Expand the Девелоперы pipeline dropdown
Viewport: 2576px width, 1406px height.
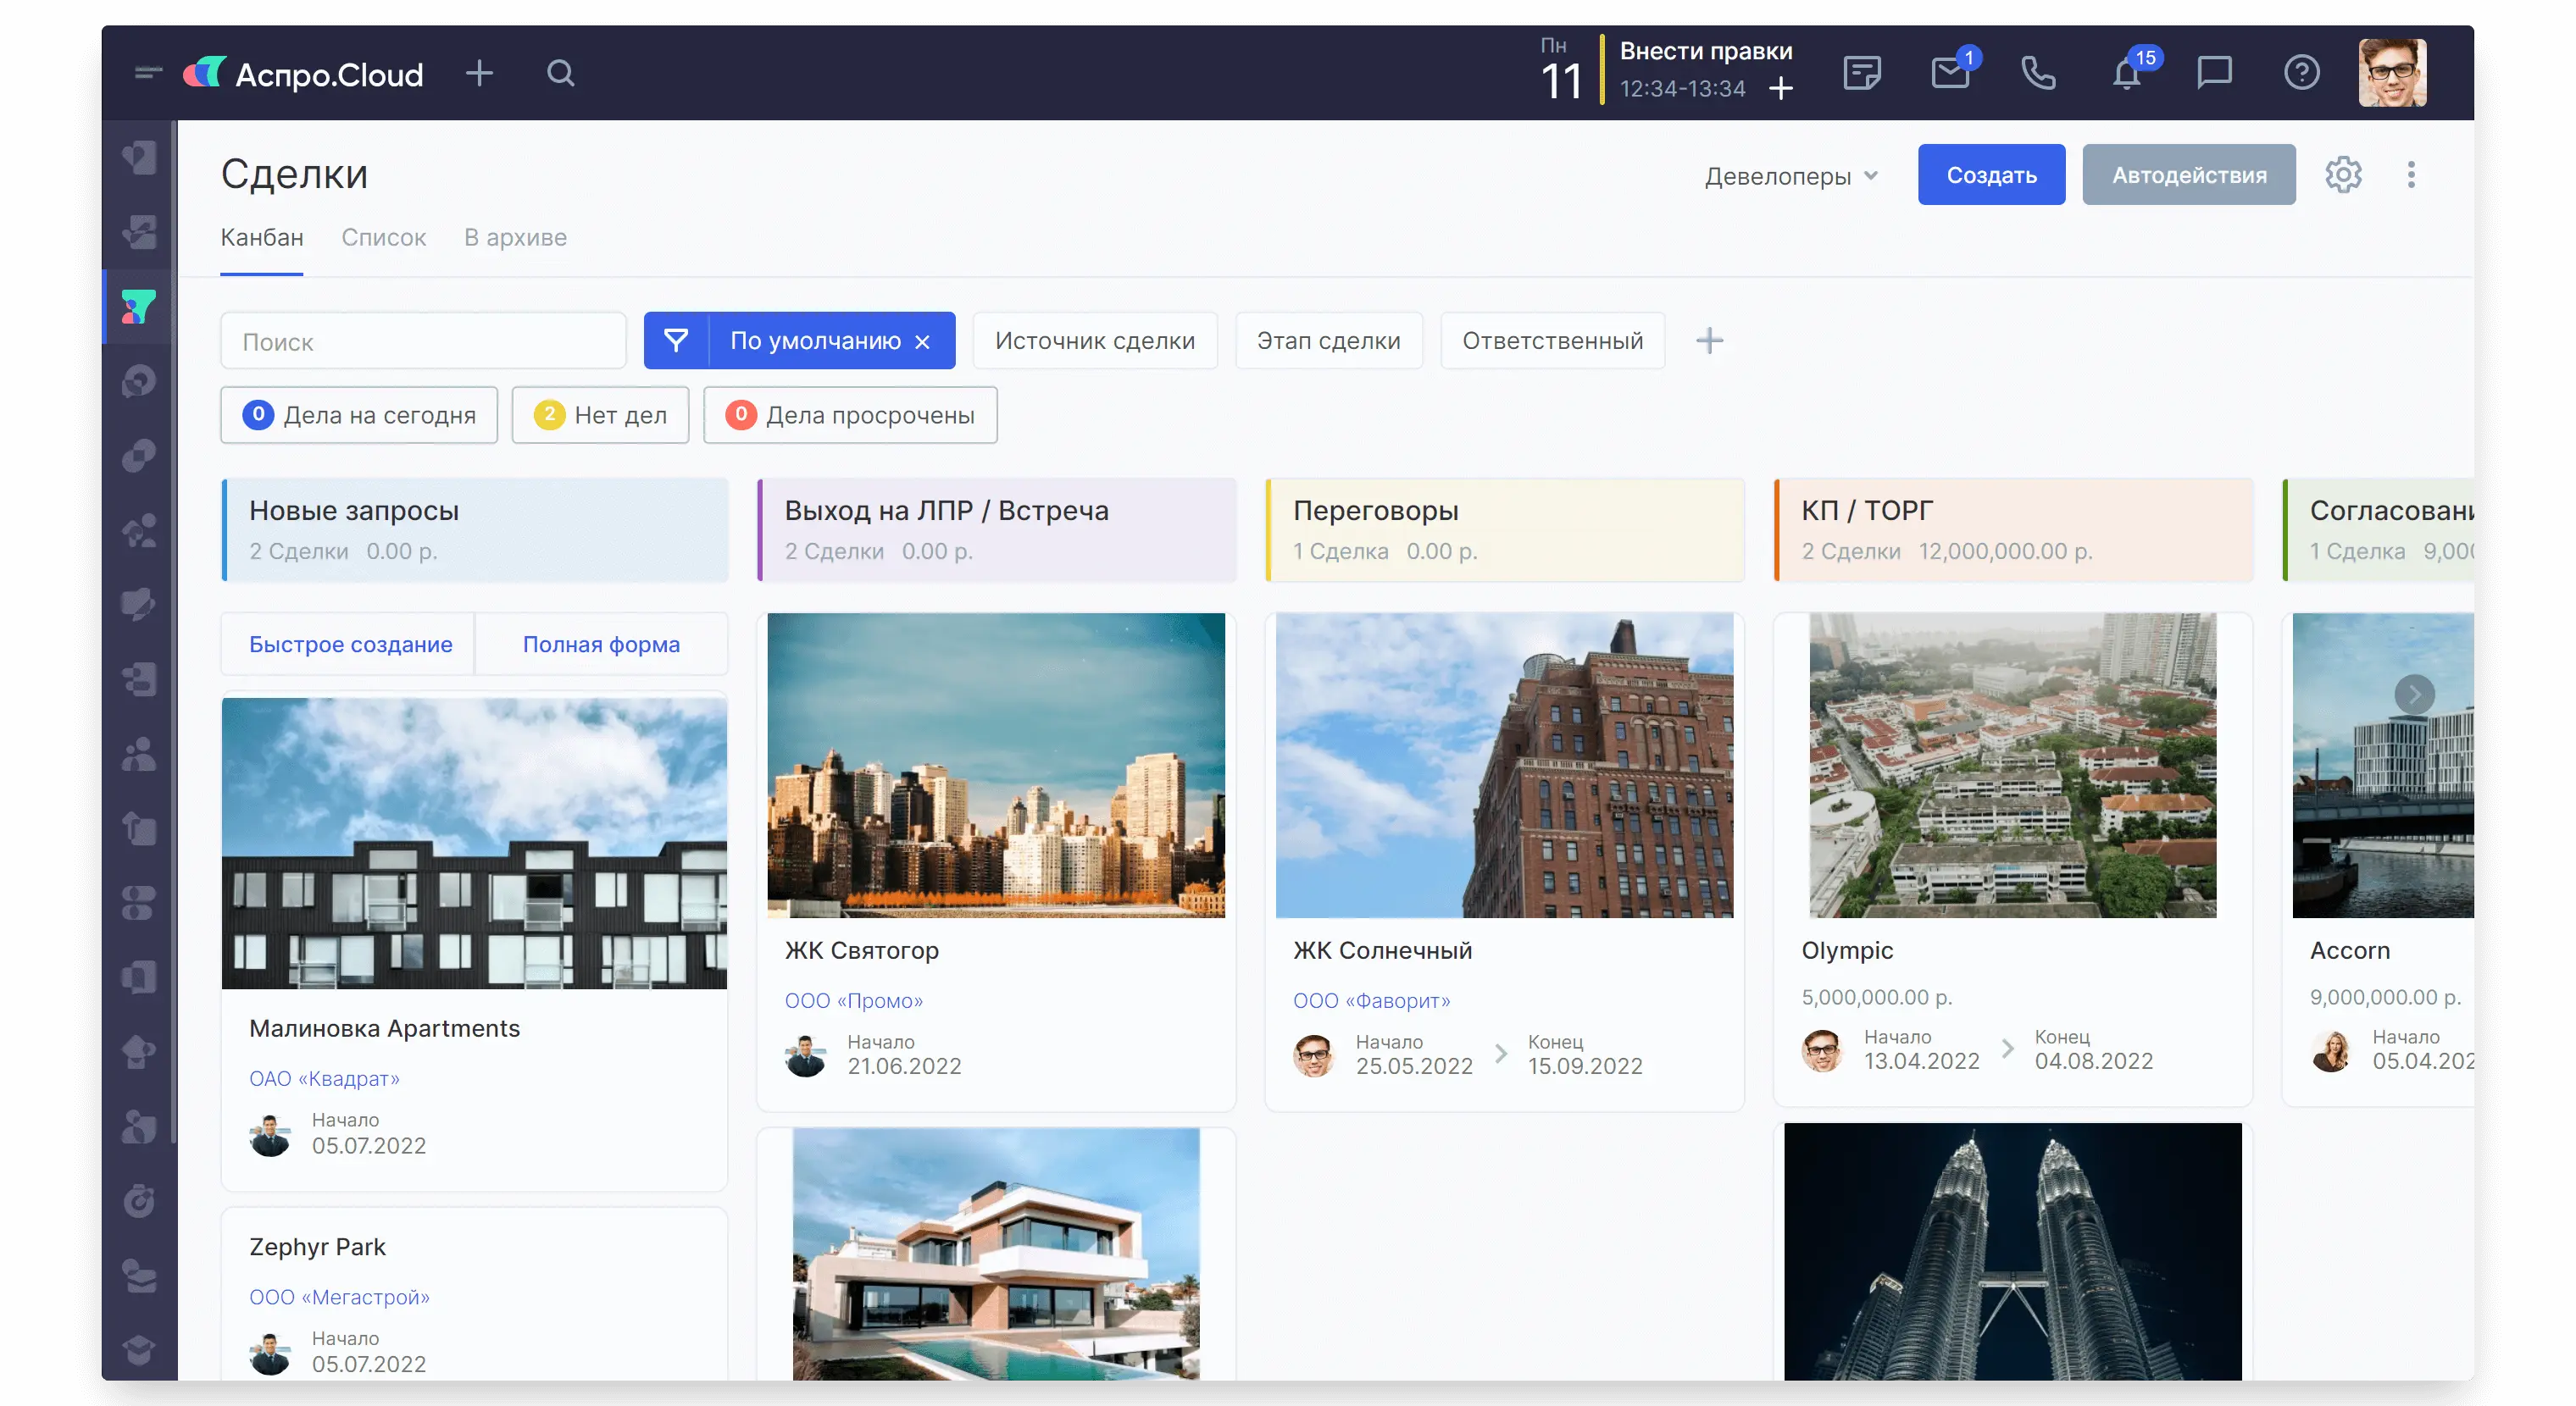click(1791, 176)
